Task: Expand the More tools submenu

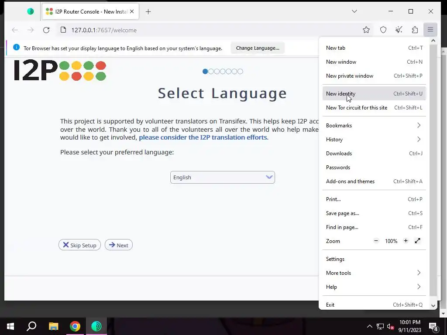Action: point(374,273)
